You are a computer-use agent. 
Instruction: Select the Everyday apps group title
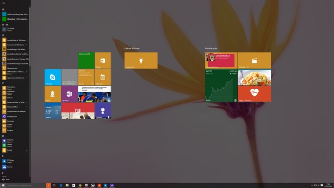pos(211,49)
